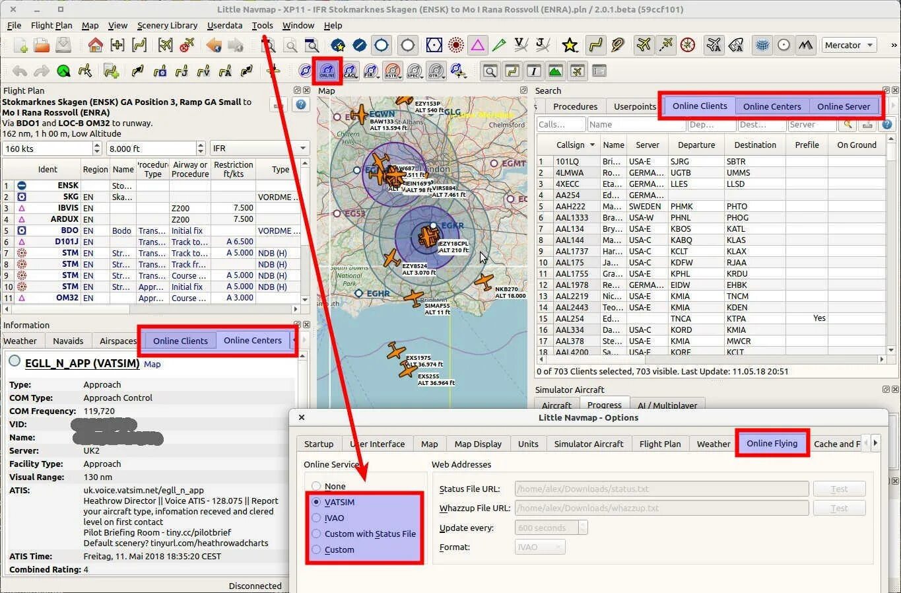The width and height of the screenshot is (901, 593).
Task: Toggle map grid globe icon
Action: coord(762,46)
